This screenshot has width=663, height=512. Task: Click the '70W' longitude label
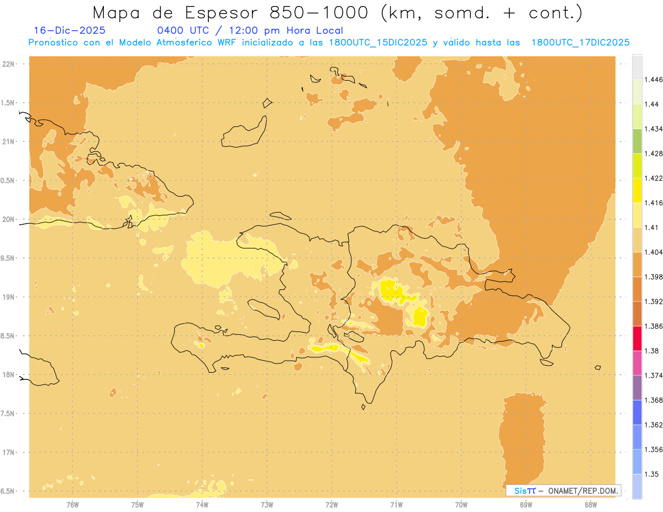[461, 504]
